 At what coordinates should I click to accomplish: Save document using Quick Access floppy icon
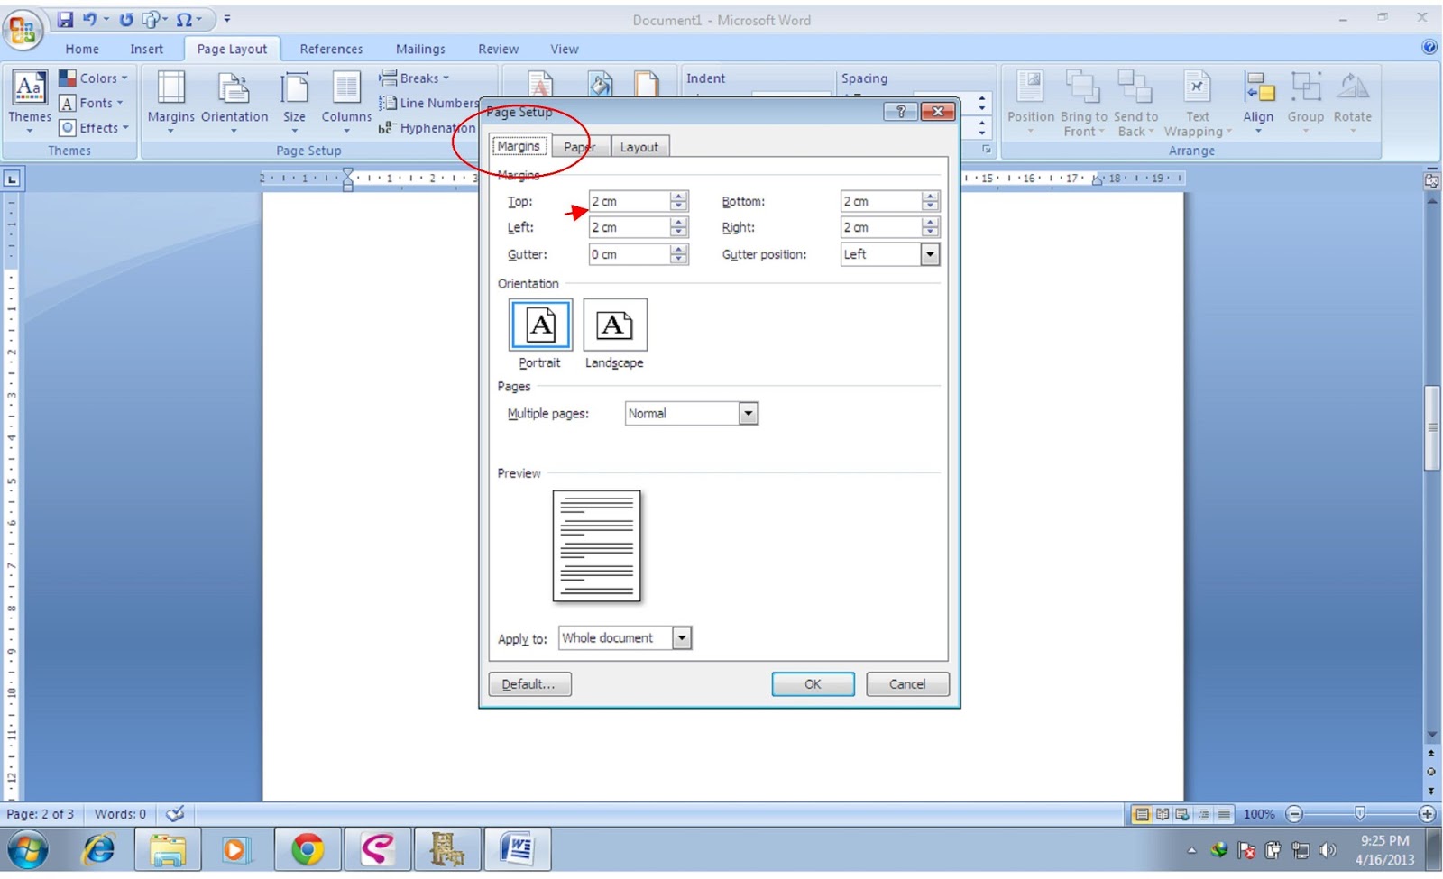[66, 19]
